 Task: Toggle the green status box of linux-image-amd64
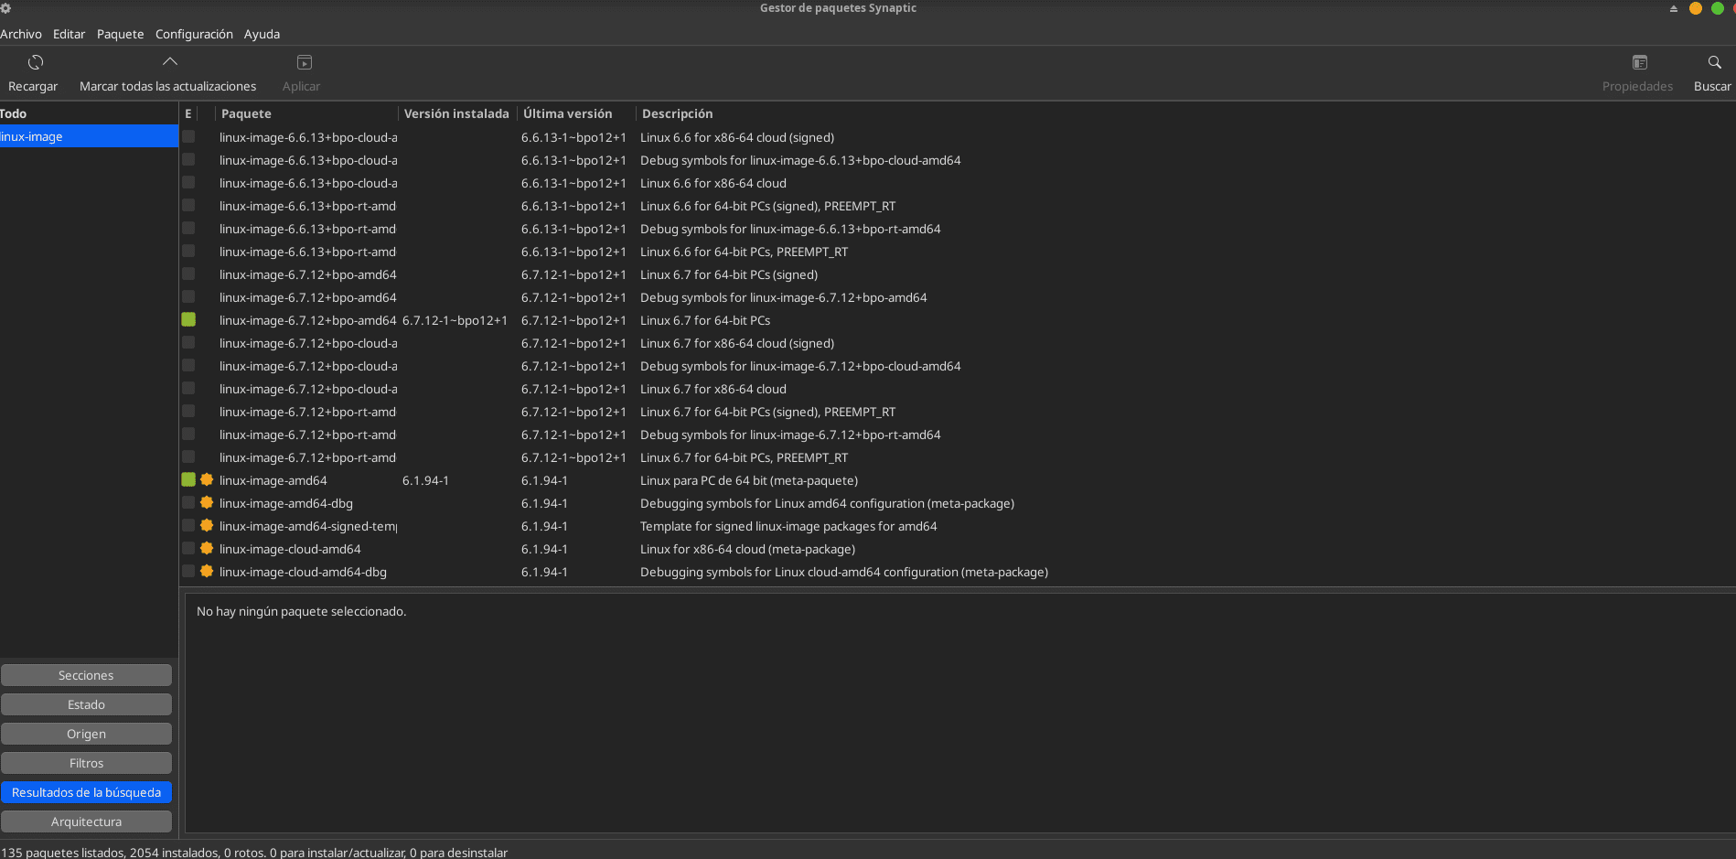tap(188, 479)
